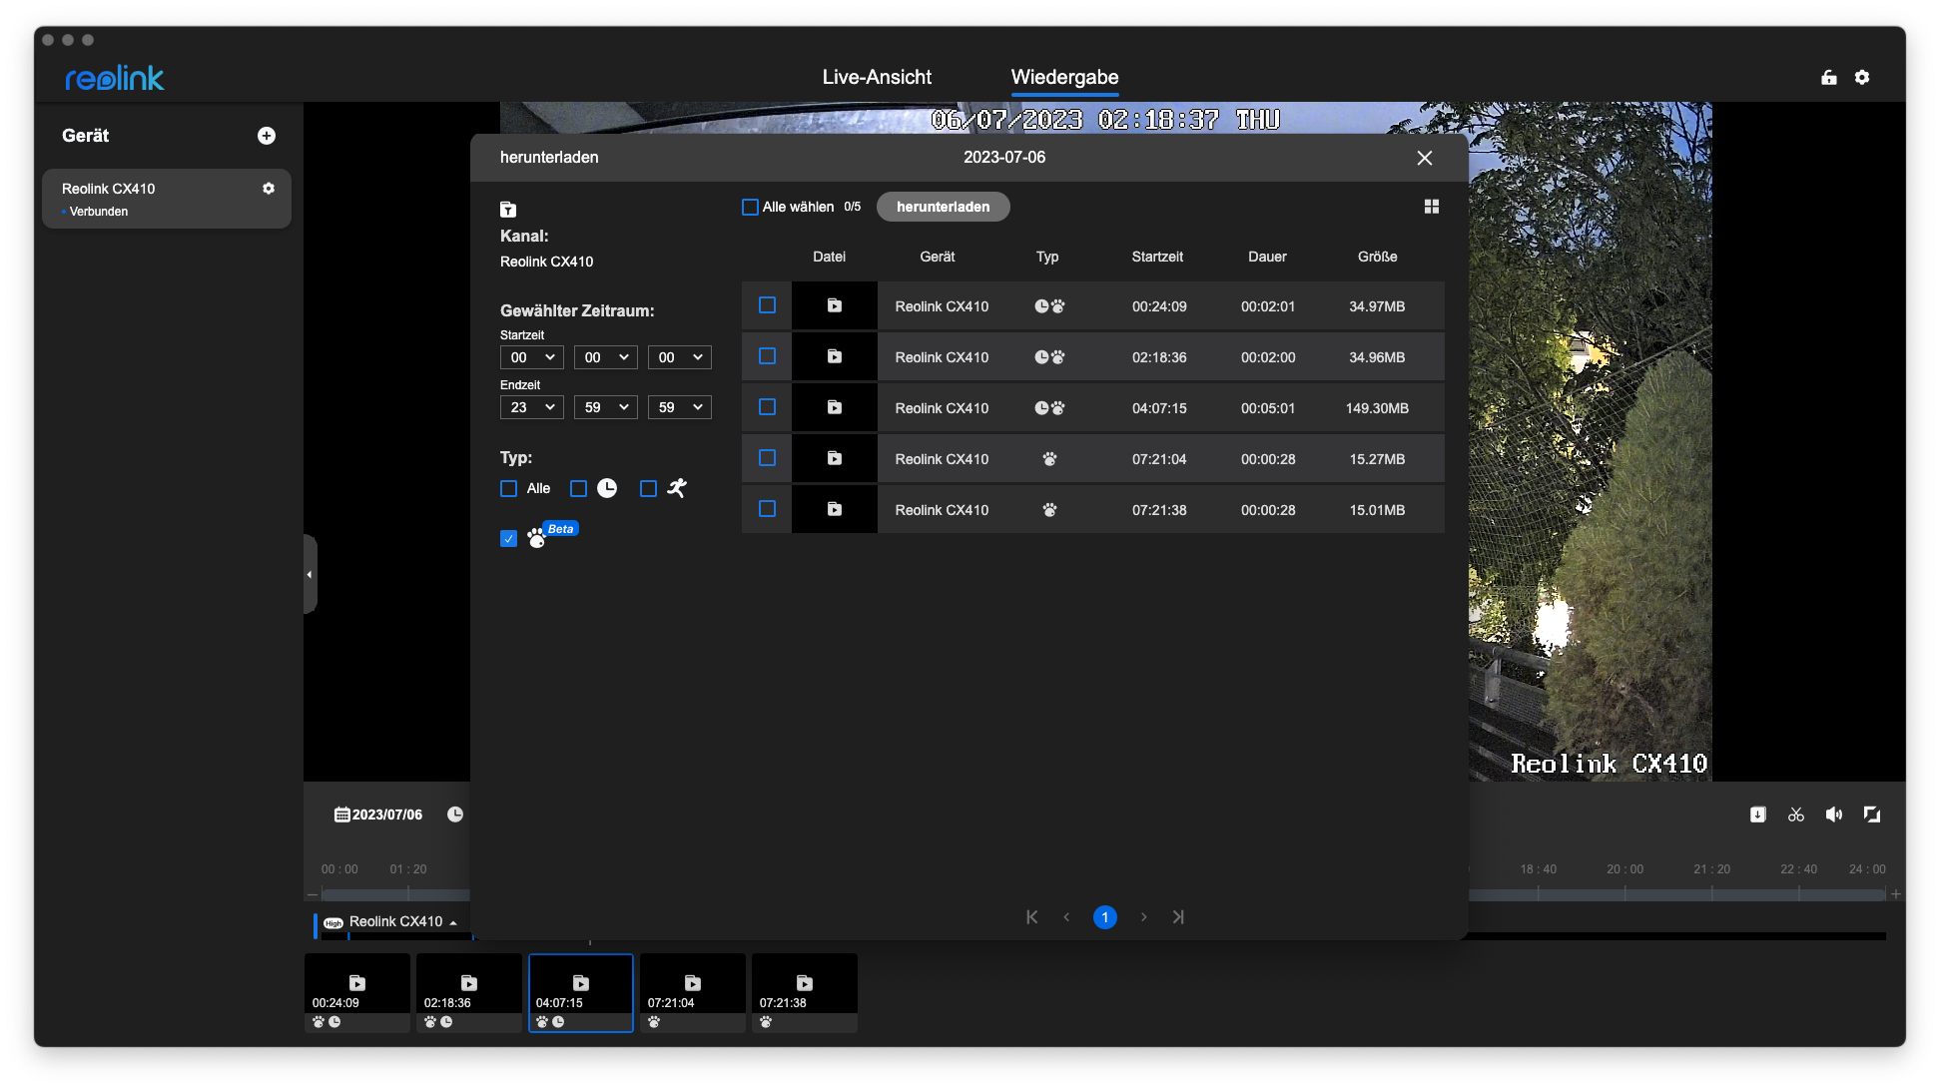Screen dimensions: 1940x1089
Task: Click the clock icon beside the date
Action: coord(455,815)
